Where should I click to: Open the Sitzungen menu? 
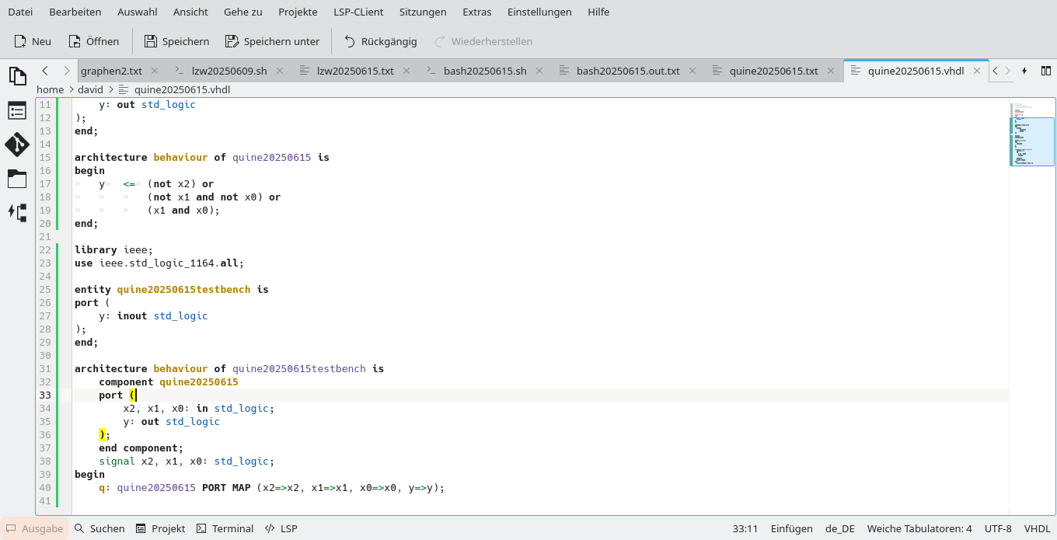(423, 12)
